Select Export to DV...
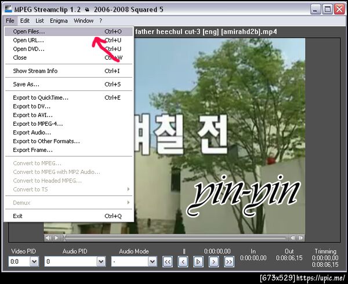This screenshot has width=348, height=284. pyautogui.click(x=68, y=107)
